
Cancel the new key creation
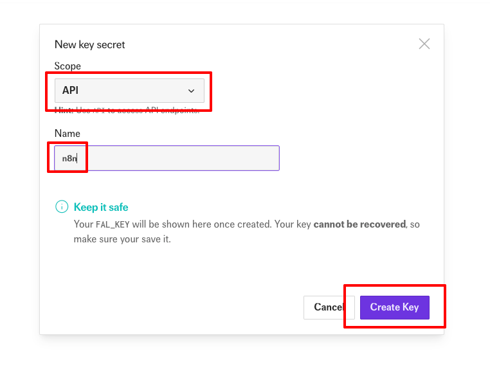click(x=329, y=307)
